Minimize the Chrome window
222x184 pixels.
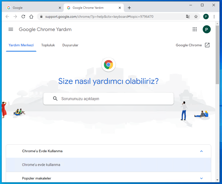[x=191, y=5]
